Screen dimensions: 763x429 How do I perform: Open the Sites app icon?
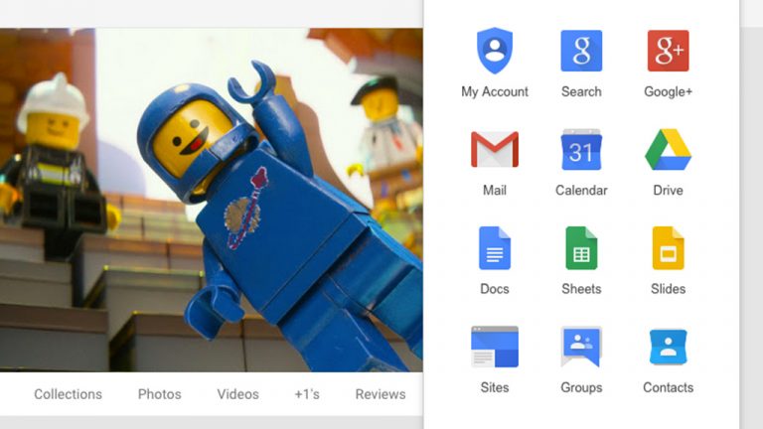[495, 347]
